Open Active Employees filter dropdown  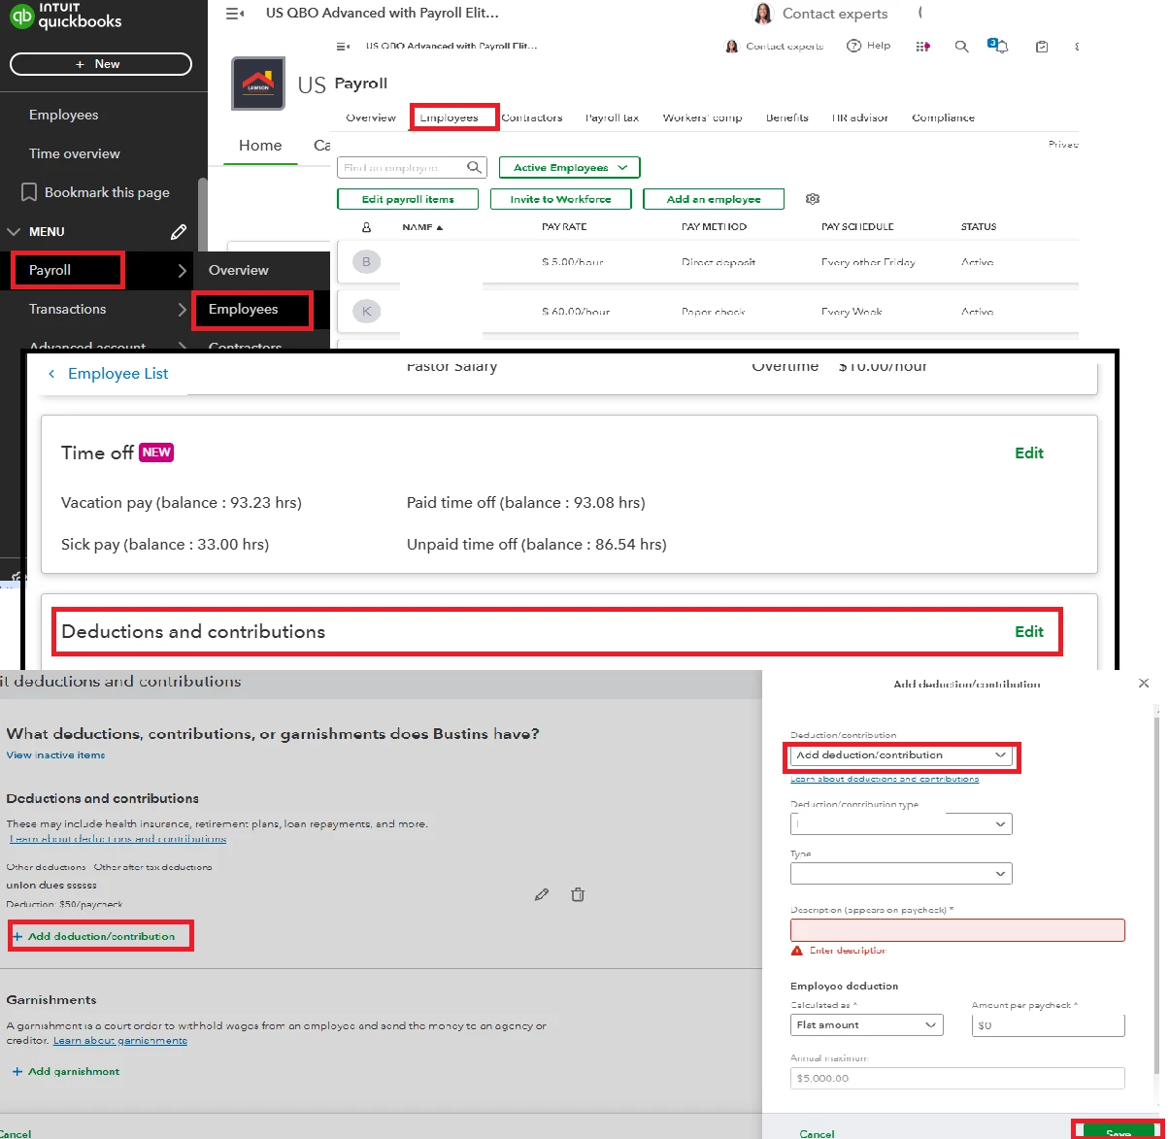pyautogui.click(x=570, y=168)
